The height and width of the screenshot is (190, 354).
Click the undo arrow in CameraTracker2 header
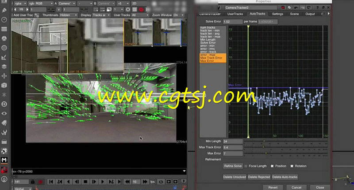(296, 7)
